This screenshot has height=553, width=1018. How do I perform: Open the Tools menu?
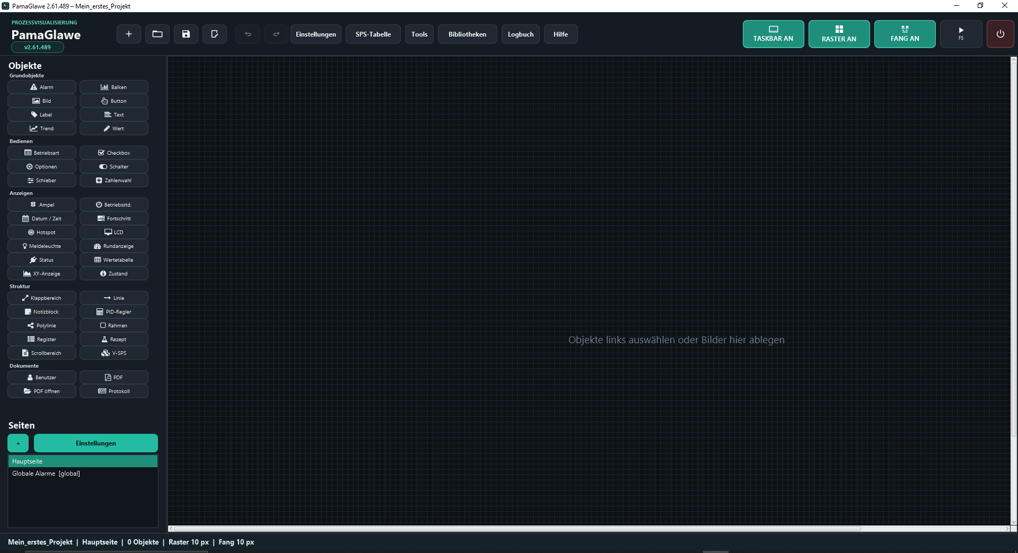point(419,34)
